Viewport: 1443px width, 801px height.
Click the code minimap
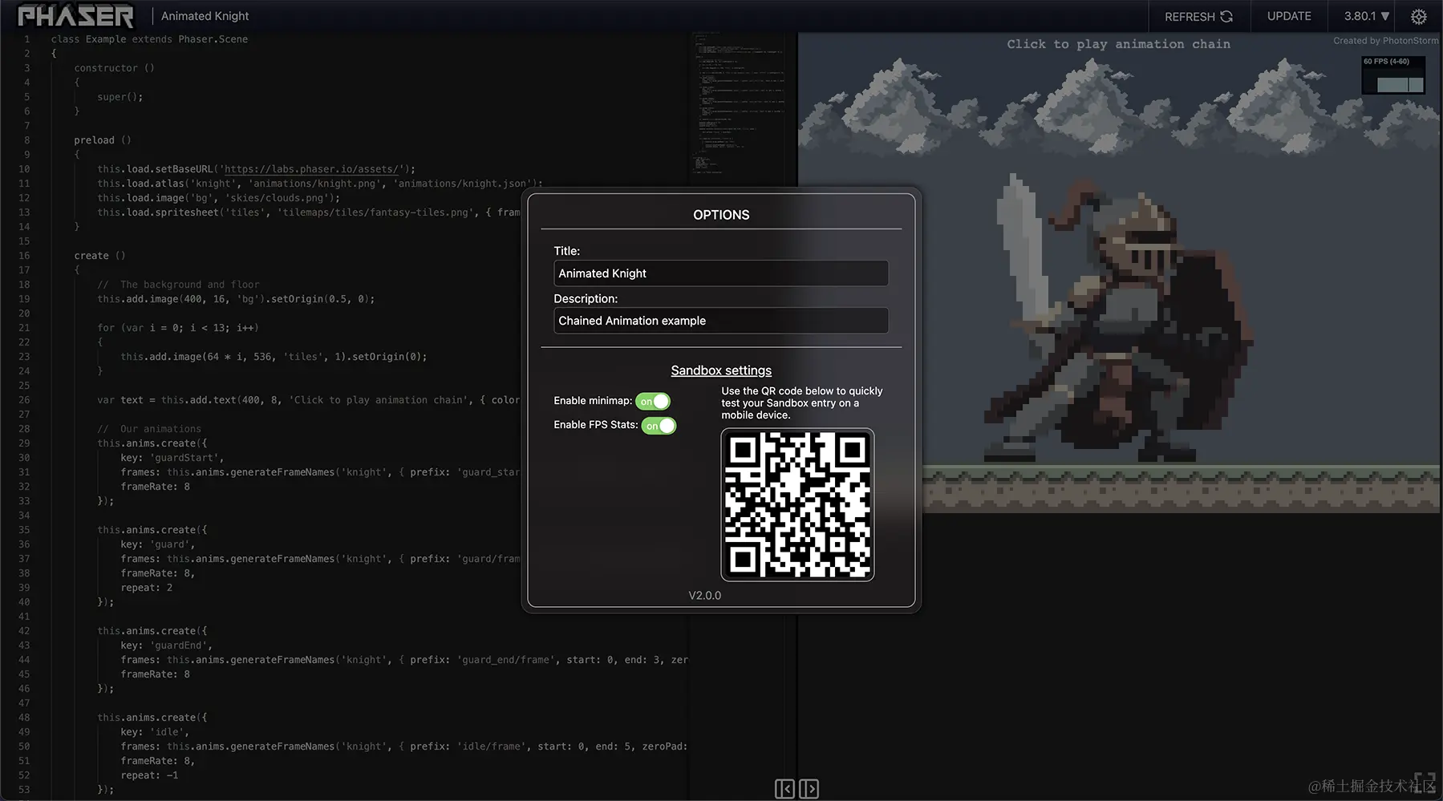739,102
